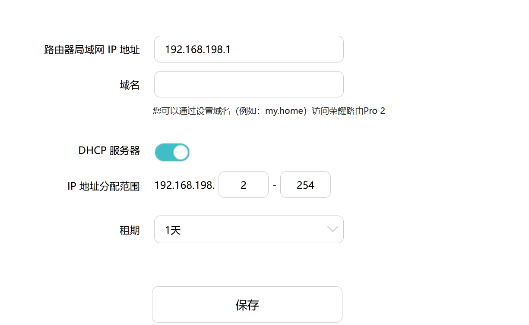Expand the 租期 lease time dropdown

(x=248, y=229)
